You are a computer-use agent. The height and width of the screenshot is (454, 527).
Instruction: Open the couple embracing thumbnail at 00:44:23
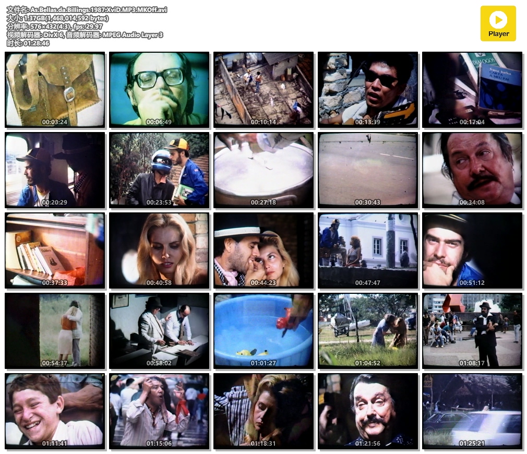263,249
